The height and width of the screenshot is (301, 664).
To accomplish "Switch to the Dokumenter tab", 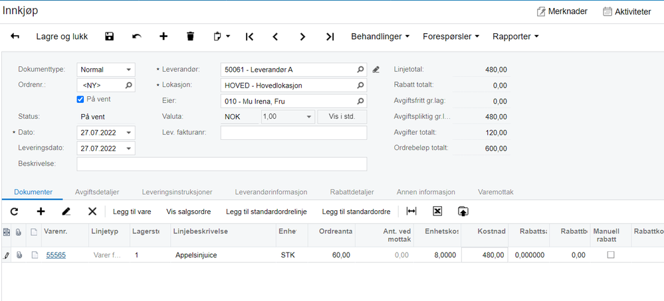I will point(33,192).
